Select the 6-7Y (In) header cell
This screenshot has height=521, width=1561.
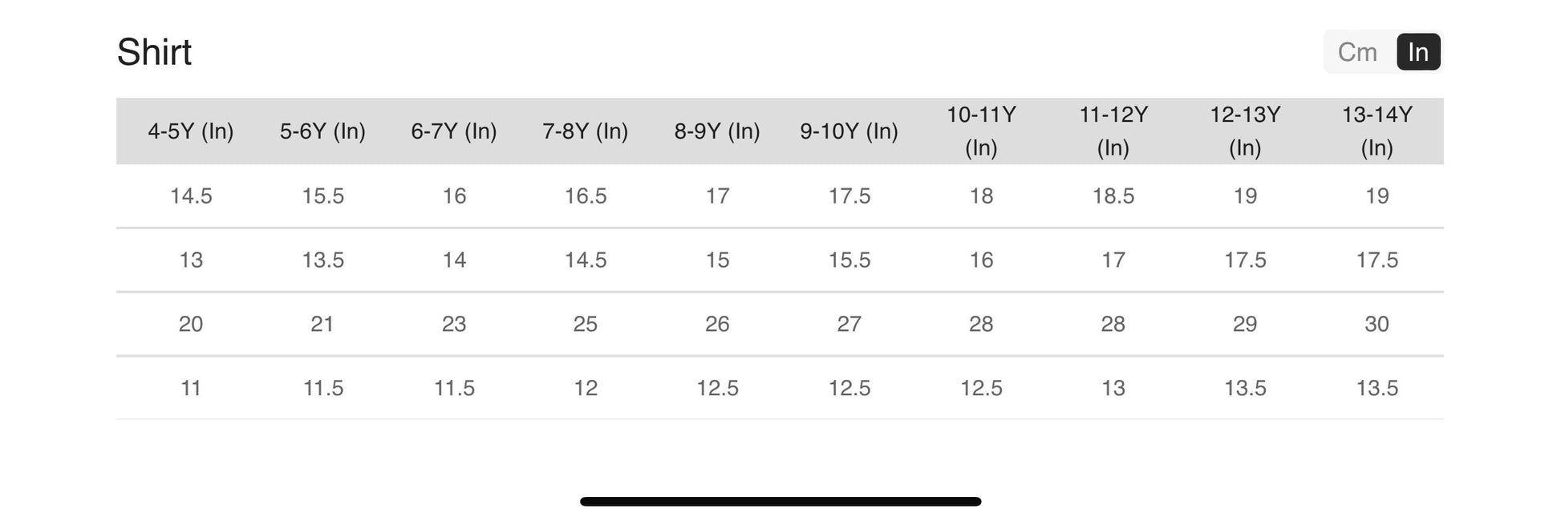[454, 131]
